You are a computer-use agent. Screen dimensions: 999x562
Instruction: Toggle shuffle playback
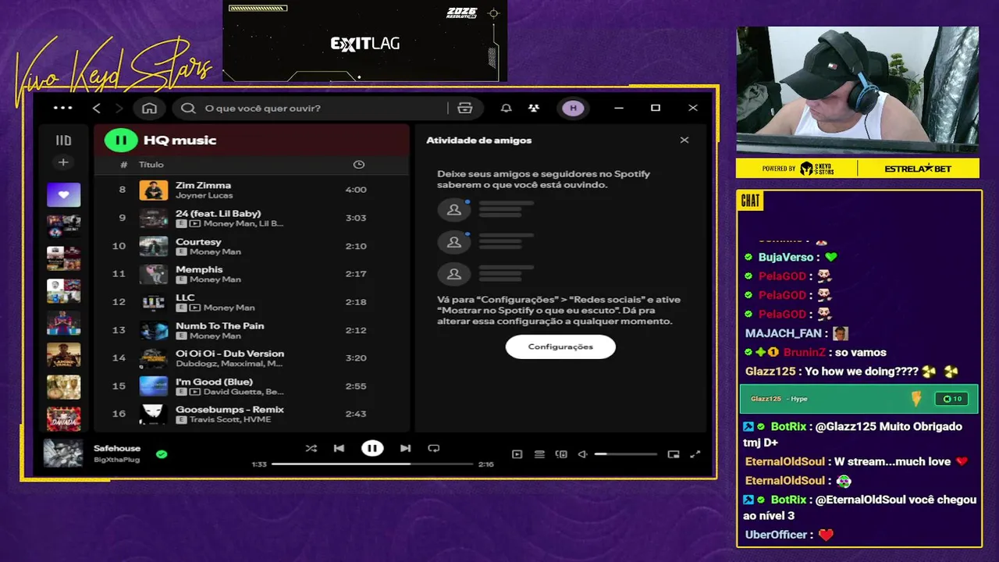(311, 448)
